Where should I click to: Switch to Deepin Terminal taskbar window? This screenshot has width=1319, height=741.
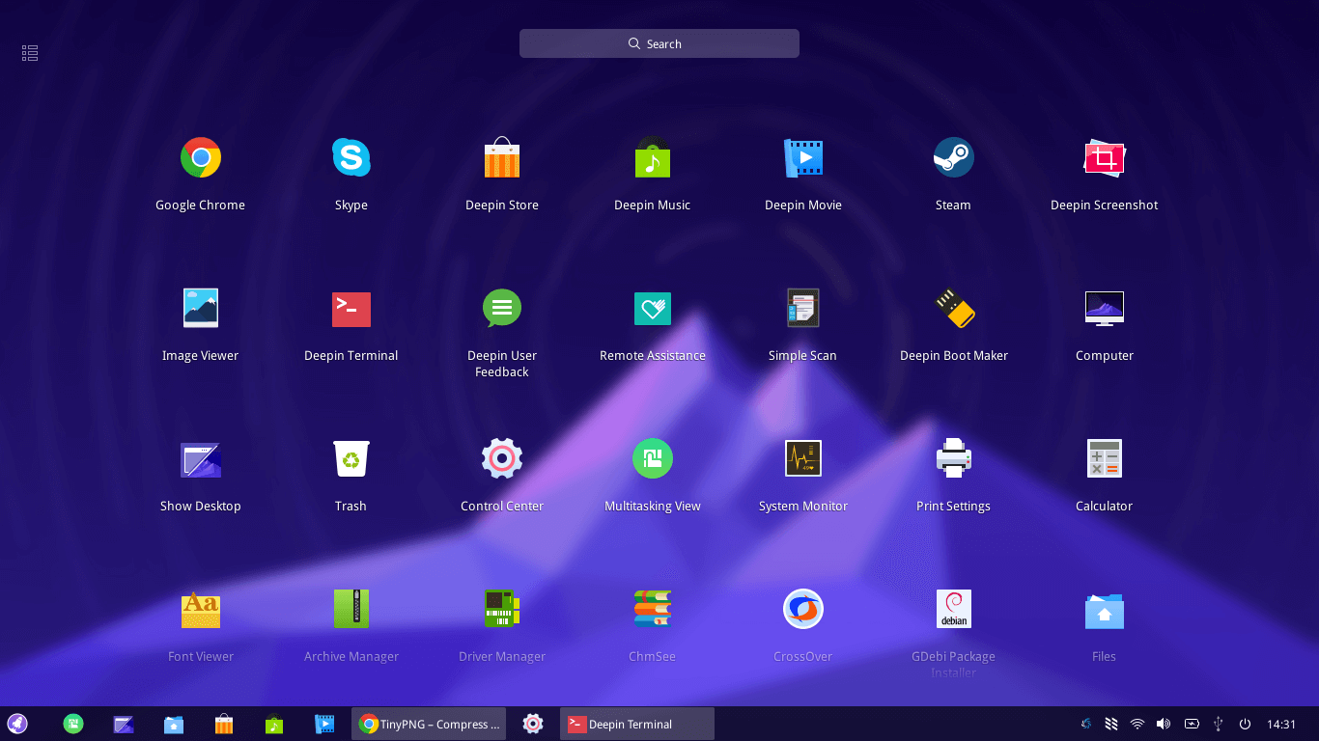click(636, 724)
